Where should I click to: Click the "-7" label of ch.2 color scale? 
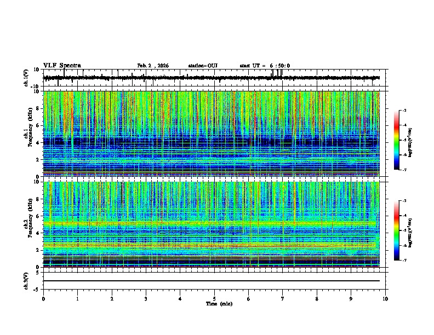point(404,260)
